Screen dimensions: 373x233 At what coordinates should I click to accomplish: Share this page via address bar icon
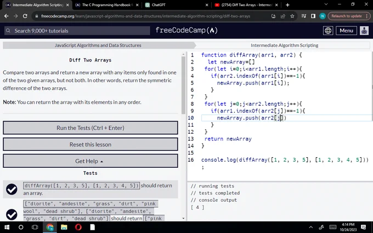tap(283, 16)
